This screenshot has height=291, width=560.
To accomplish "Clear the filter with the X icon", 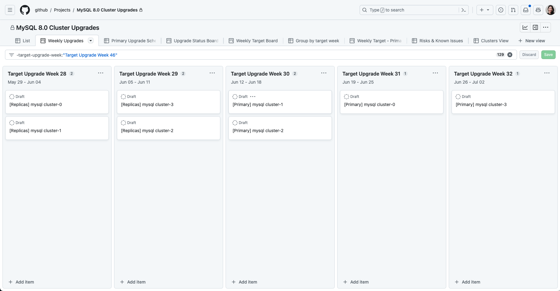I will (510, 55).
